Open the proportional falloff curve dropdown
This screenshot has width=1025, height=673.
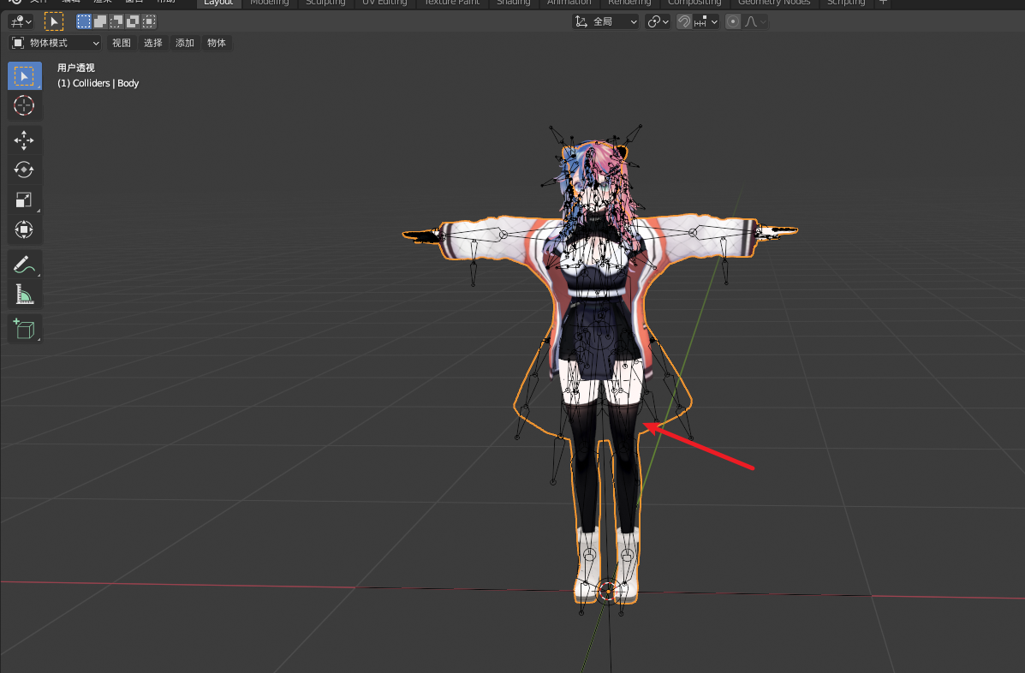tap(754, 21)
